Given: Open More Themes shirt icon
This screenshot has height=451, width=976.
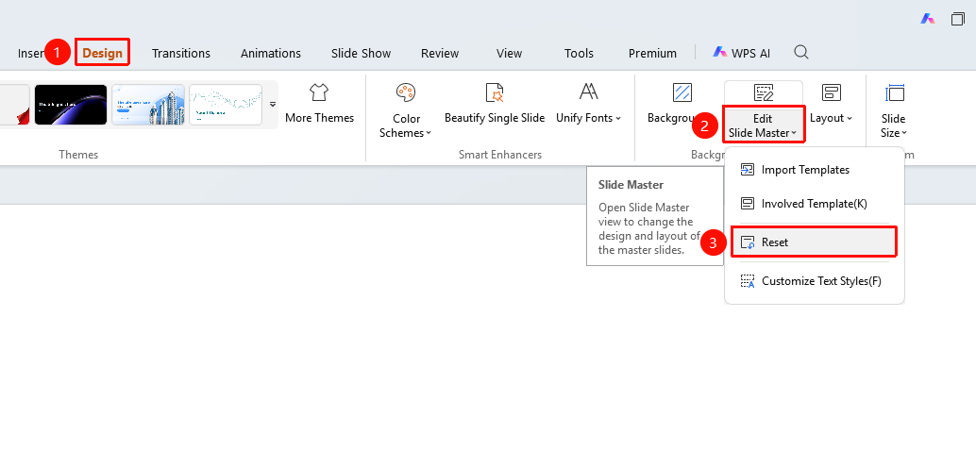Looking at the screenshot, I should (319, 92).
